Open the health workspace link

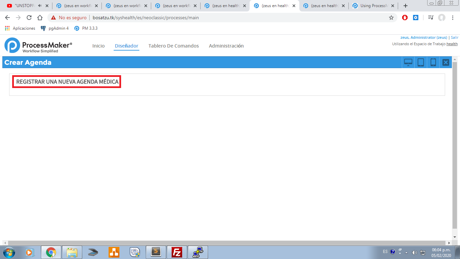(452, 44)
